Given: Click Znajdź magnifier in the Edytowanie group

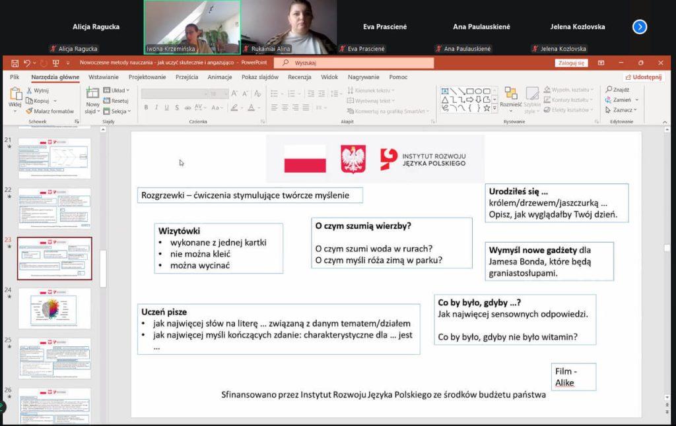Looking at the screenshot, I should pos(617,90).
